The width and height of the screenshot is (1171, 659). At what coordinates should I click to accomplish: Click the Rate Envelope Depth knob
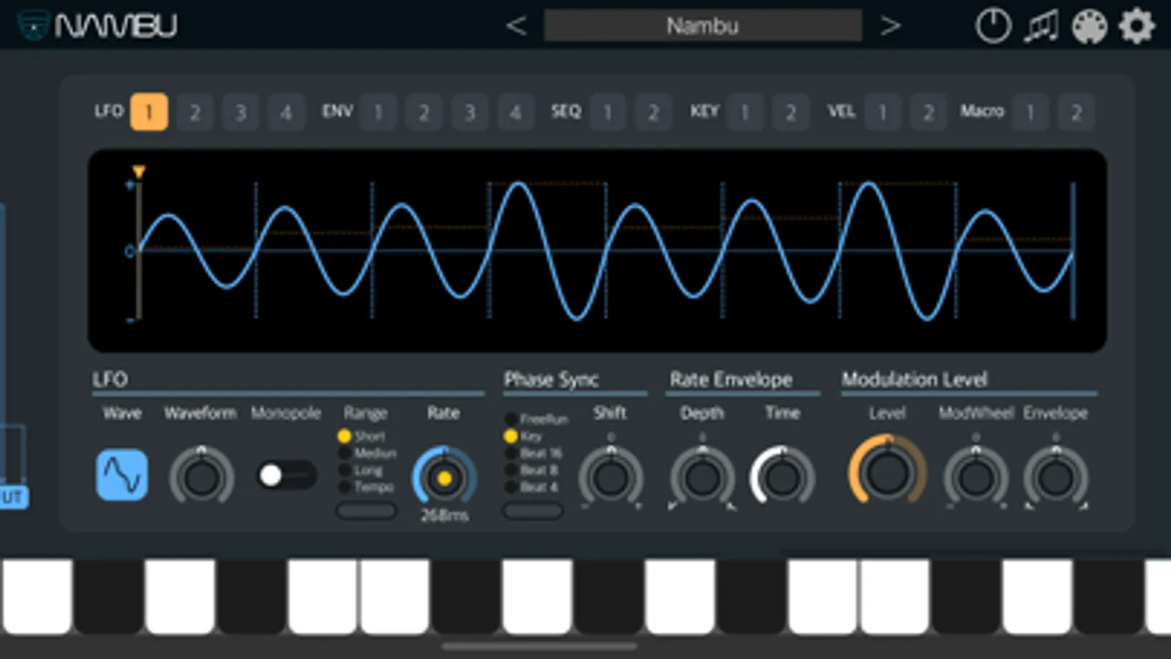point(702,477)
